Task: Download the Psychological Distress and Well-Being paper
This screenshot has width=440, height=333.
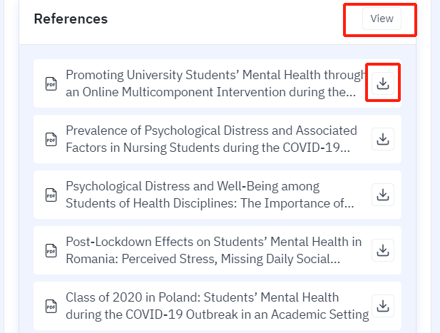Action: point(383,194)
